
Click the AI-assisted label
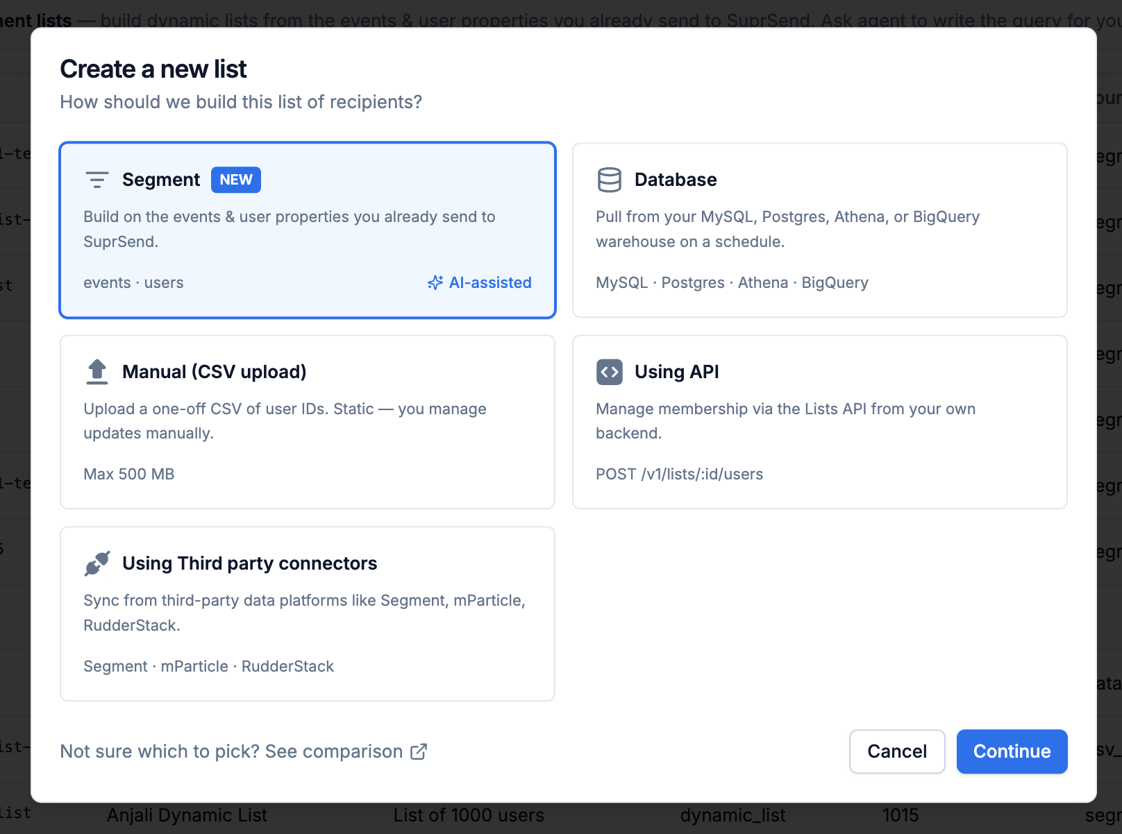[490, 282]
